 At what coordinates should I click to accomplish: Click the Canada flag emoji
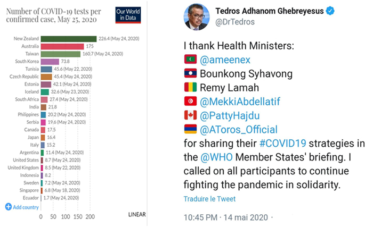(x=190, y=115)
